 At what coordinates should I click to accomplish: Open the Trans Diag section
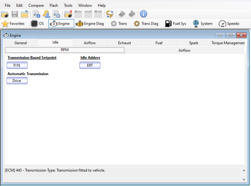point(146,24)
